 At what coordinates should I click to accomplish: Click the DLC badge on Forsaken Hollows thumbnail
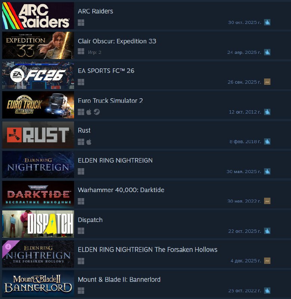point(9,247)
